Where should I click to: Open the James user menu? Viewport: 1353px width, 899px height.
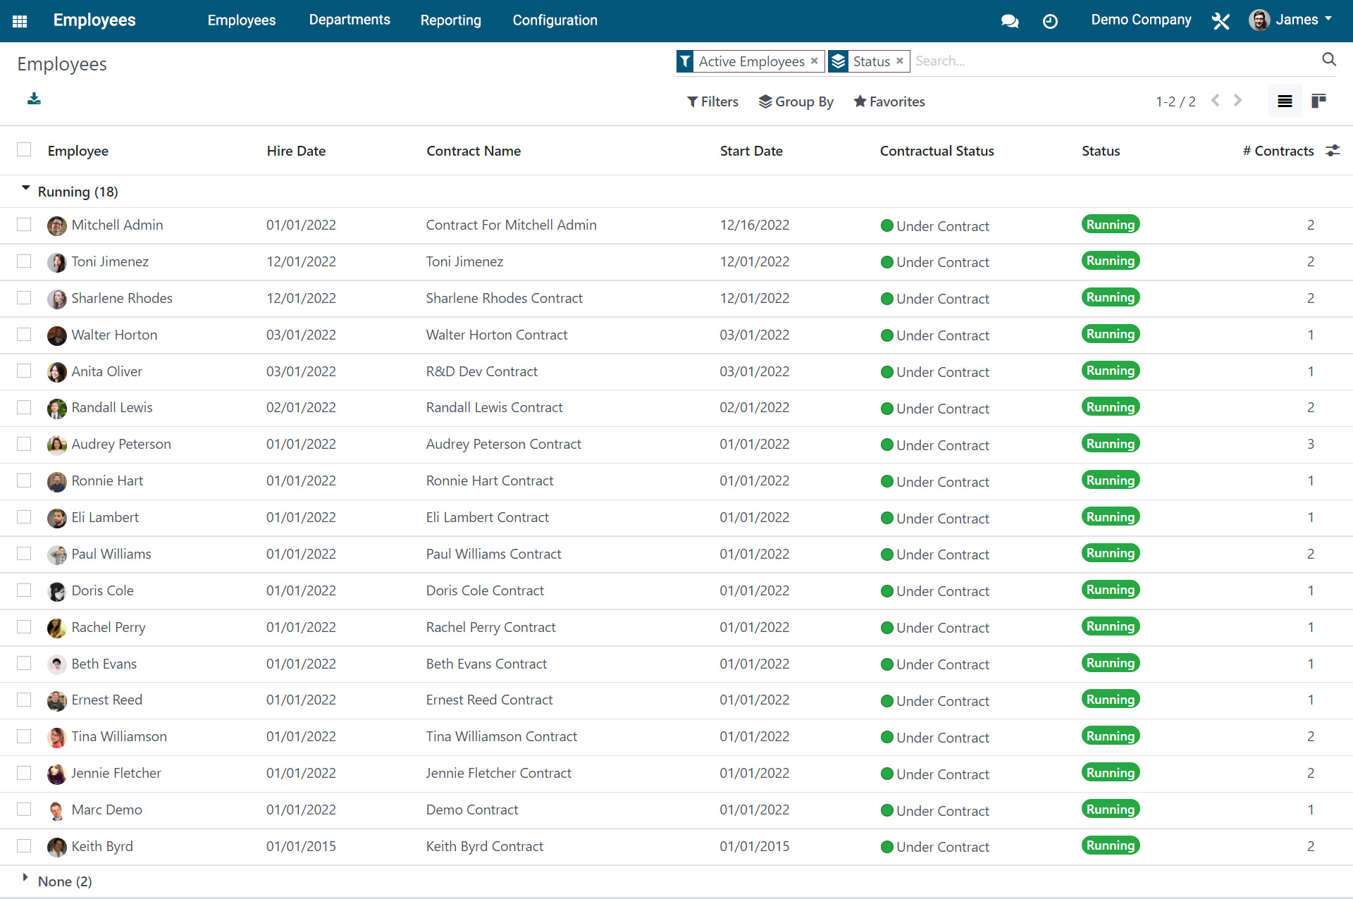coord(1297,20)
